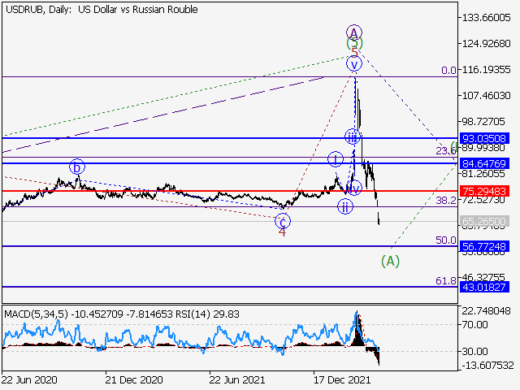Select the blue price label 93.03508
This screenshot has height=390, width=520.
484,138
